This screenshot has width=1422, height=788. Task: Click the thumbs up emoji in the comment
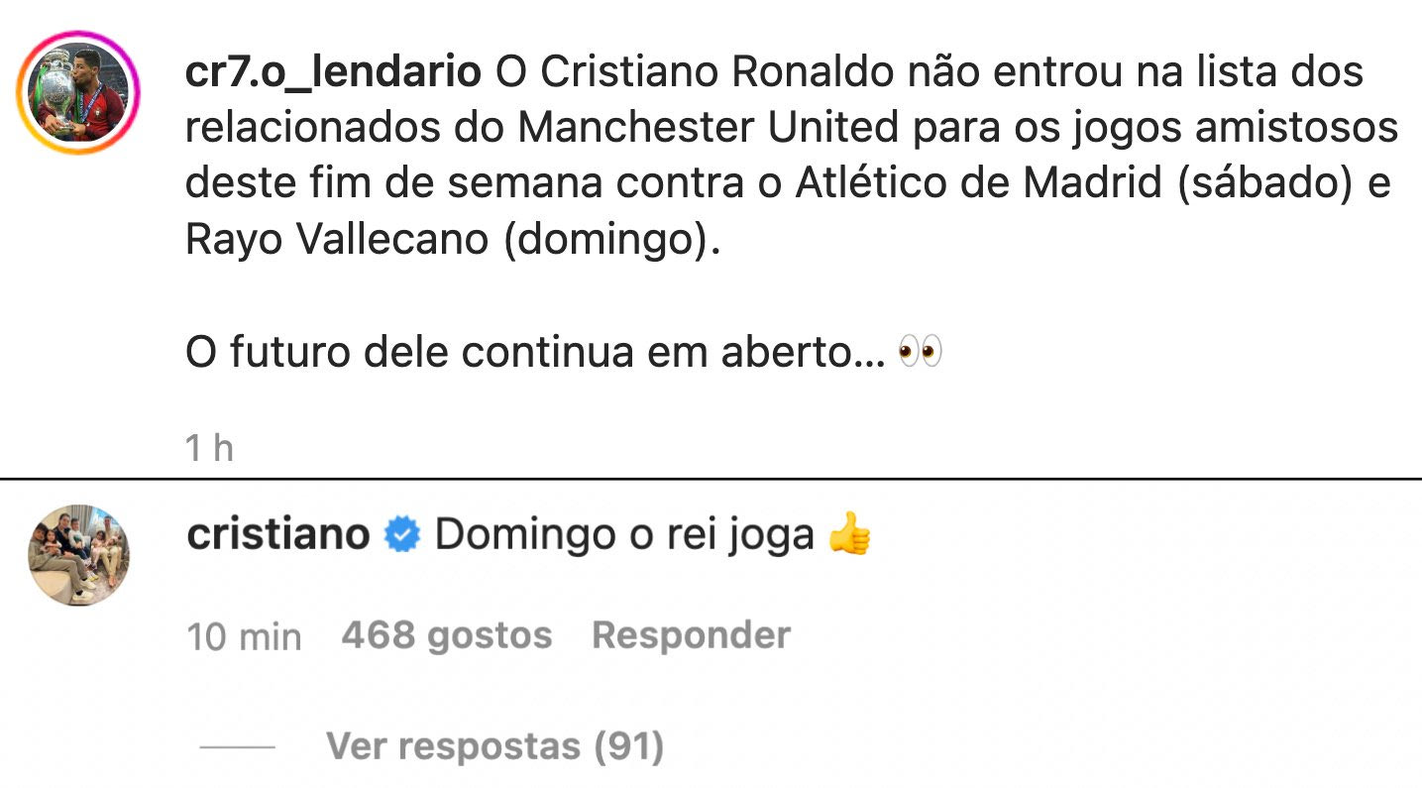pyautogui.click(x=849, y=536)
